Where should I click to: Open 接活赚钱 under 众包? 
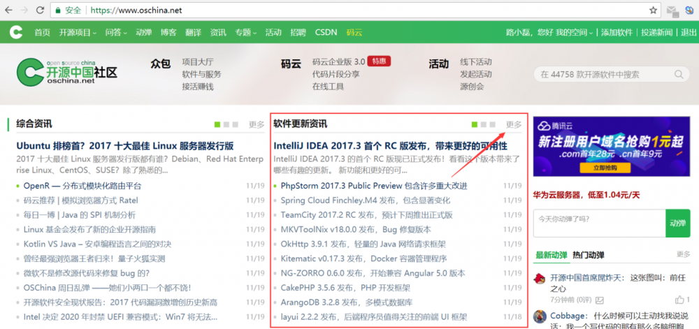198,87
